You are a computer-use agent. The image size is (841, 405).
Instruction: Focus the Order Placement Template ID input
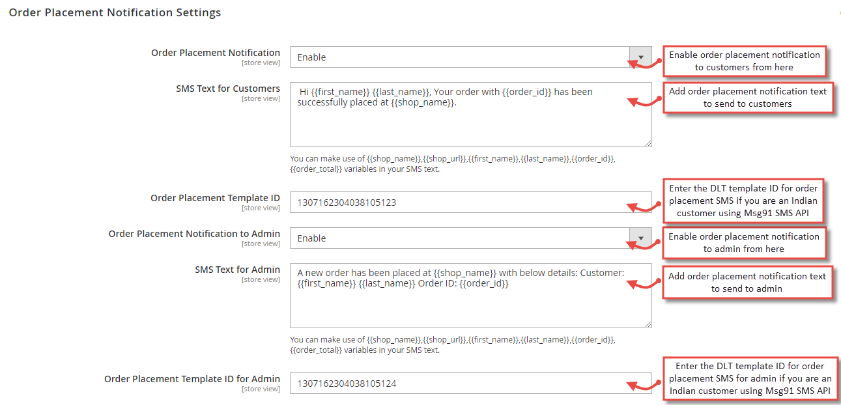pos(470,202)
